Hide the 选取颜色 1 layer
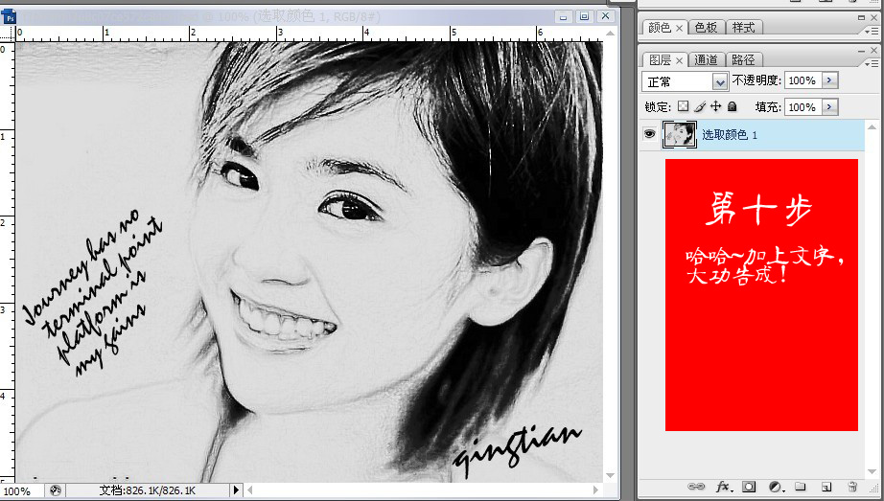884x501 pixels. 649,135
